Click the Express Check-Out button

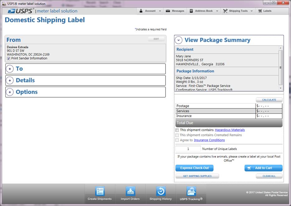point(195,168)
